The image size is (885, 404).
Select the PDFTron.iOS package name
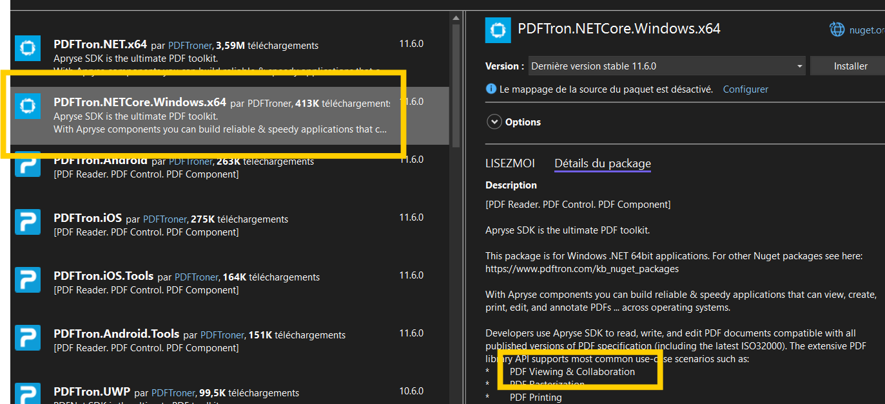pos(88,218)
